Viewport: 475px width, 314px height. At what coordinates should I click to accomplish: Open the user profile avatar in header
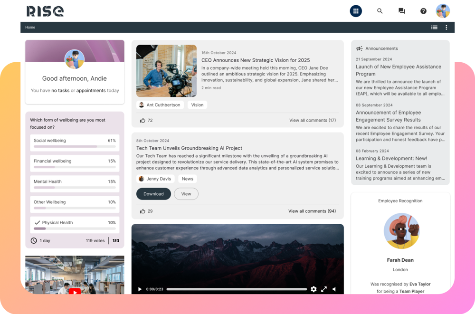(x=443, y=11)
